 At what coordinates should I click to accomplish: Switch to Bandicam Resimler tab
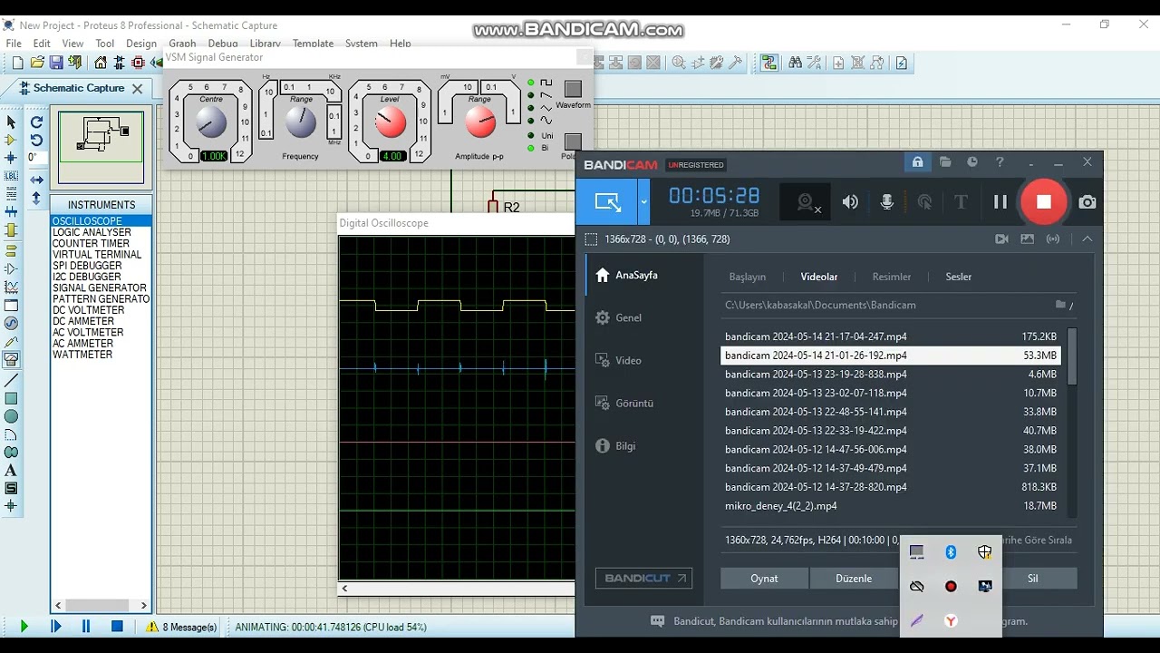click(892, 277)
